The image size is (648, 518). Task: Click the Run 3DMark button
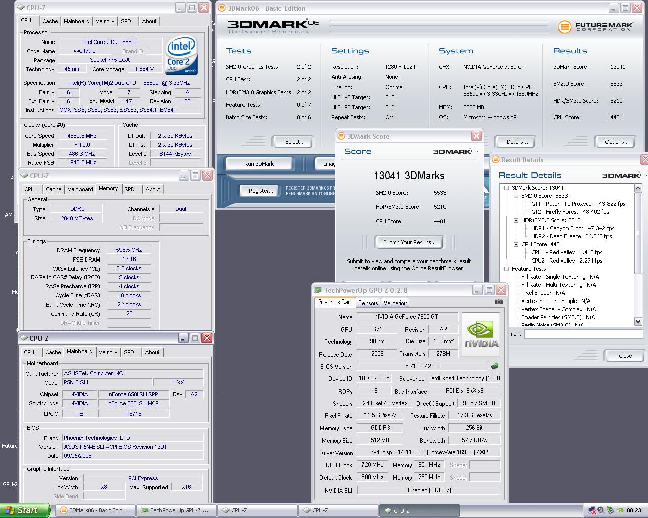tap(259, 164)
